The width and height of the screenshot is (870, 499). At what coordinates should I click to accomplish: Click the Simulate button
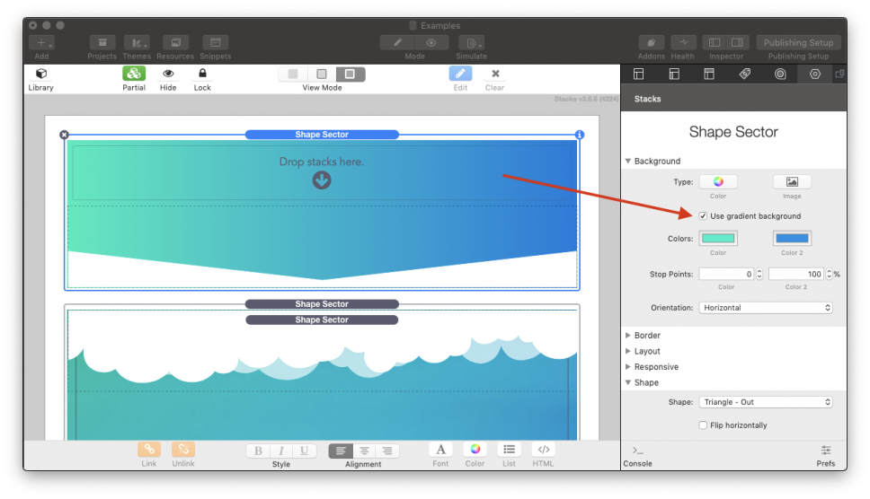pyautogui.click(x=472, y=43)
